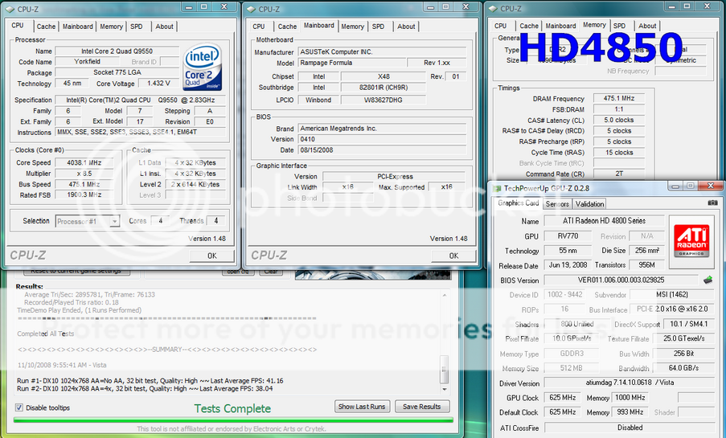The image size is (726, 438).
Task: Click the DRAM Frequency value 475.1 MHz
Action: [x=619, y=98]
